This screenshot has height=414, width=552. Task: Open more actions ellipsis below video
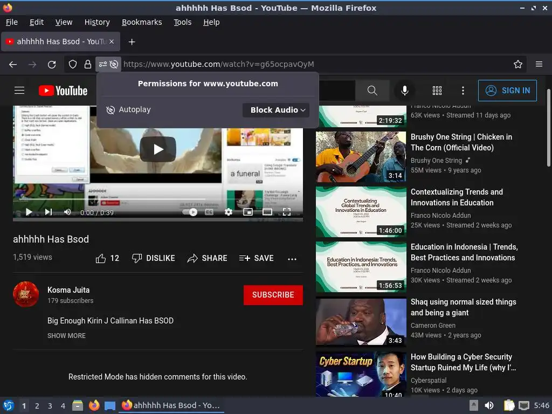coord(292,259)
